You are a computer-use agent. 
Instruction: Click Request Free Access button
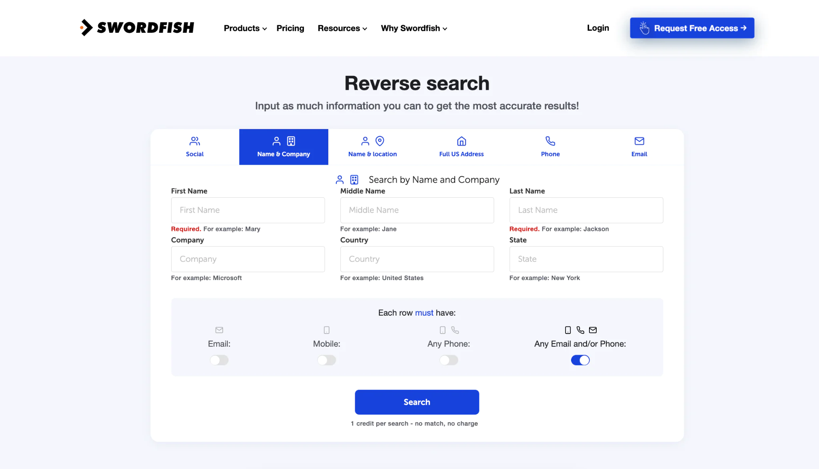point(692,28)
